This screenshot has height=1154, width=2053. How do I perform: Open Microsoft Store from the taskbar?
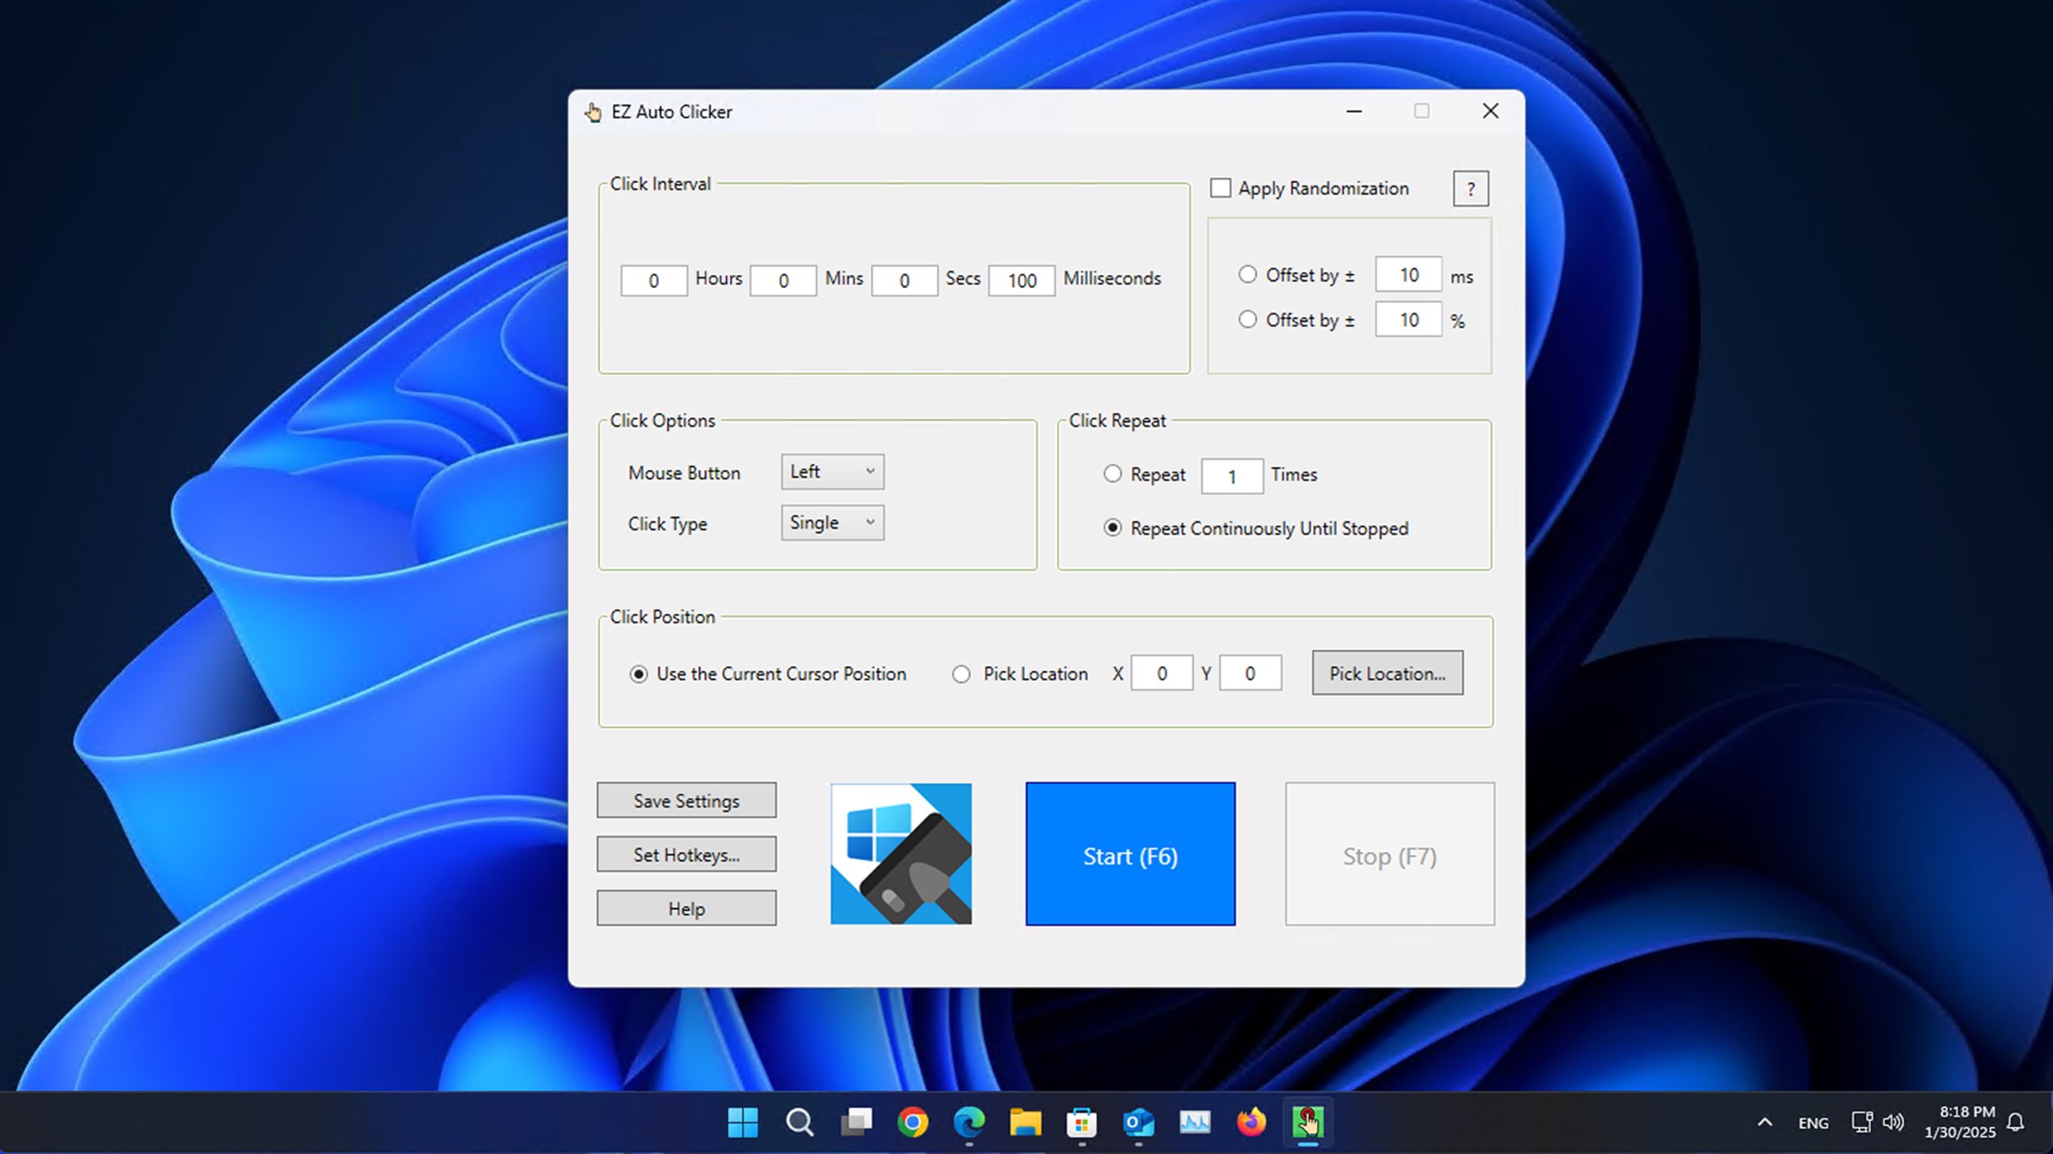coord(1082,1122)
